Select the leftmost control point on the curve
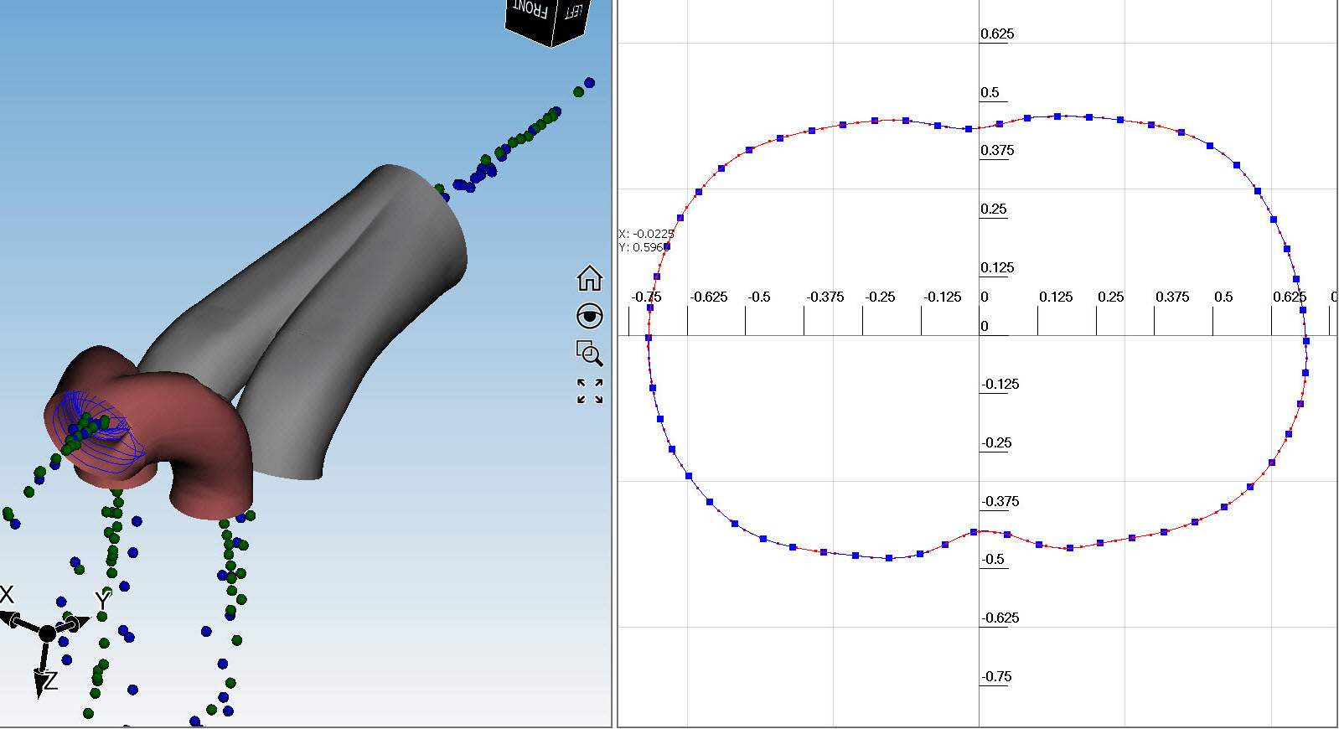The image size is (1339, 729). pyautogui.click(x=649, y=338)
